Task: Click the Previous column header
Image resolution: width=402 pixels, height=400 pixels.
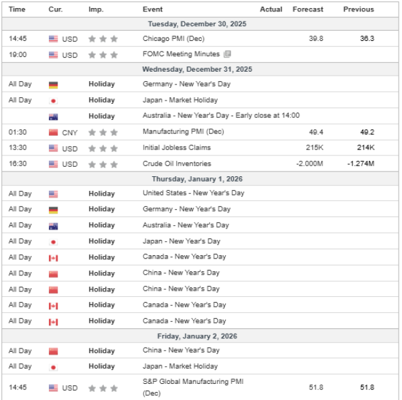Action: pos(358,9)
